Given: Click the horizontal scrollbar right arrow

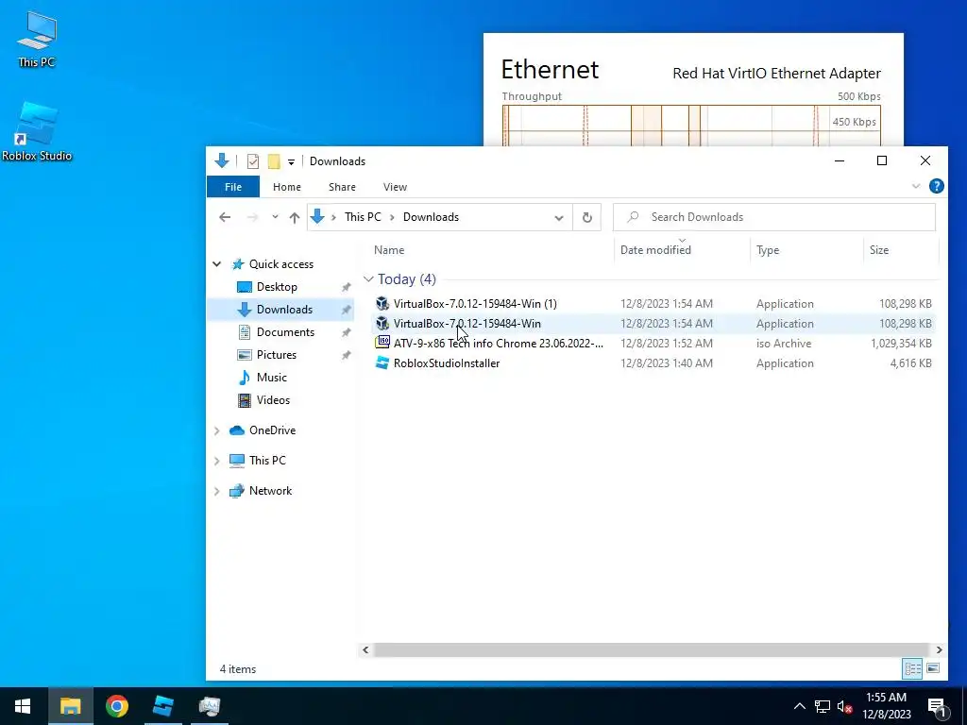Looking at the screenshot, I should tap(939, 649).
